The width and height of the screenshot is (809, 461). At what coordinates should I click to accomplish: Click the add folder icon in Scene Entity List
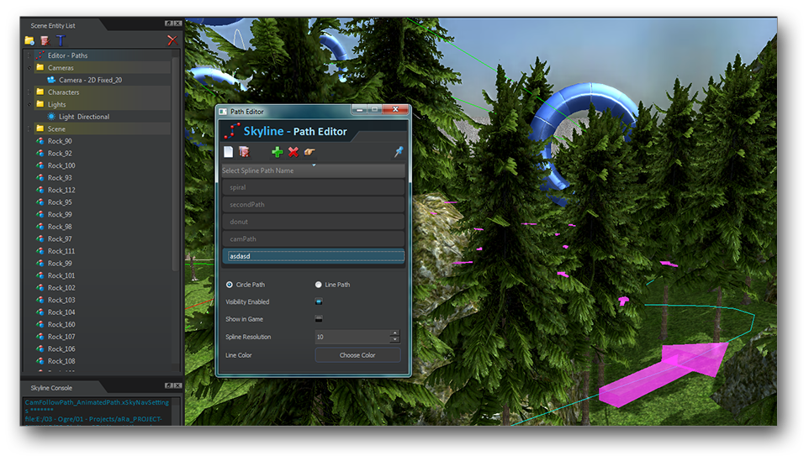tap(29, 40)
